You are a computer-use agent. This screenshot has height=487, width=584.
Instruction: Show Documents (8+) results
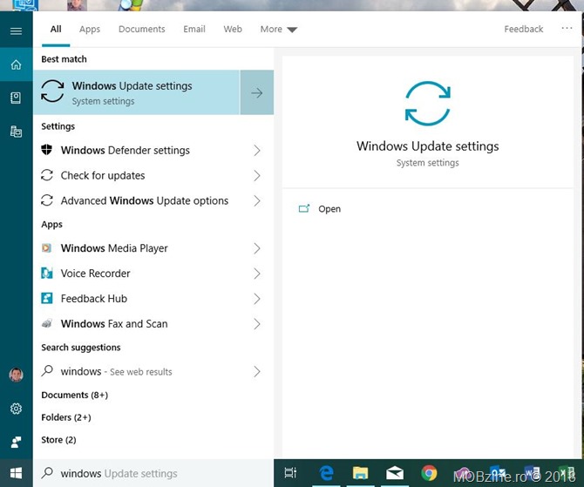tap(74, 395)
